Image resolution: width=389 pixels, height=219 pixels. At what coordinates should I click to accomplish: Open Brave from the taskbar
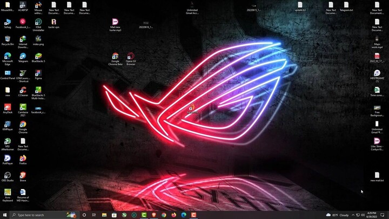pos(154,215)
